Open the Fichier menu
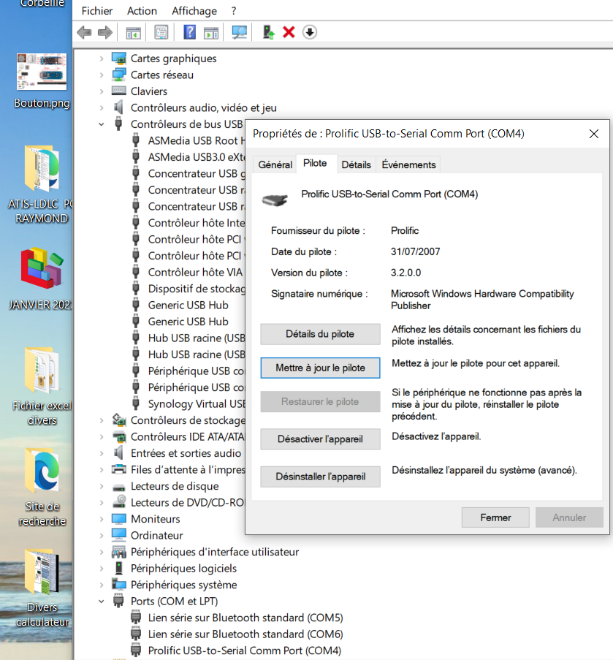The width and height of the screenshot is (613, 660). click(96, 11)
